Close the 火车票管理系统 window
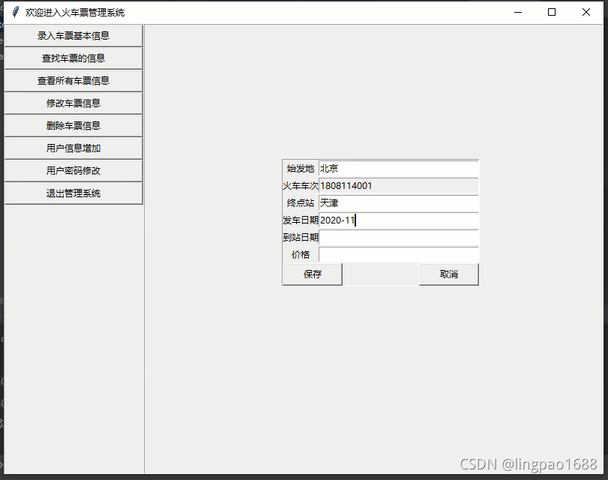 (586, 13)
